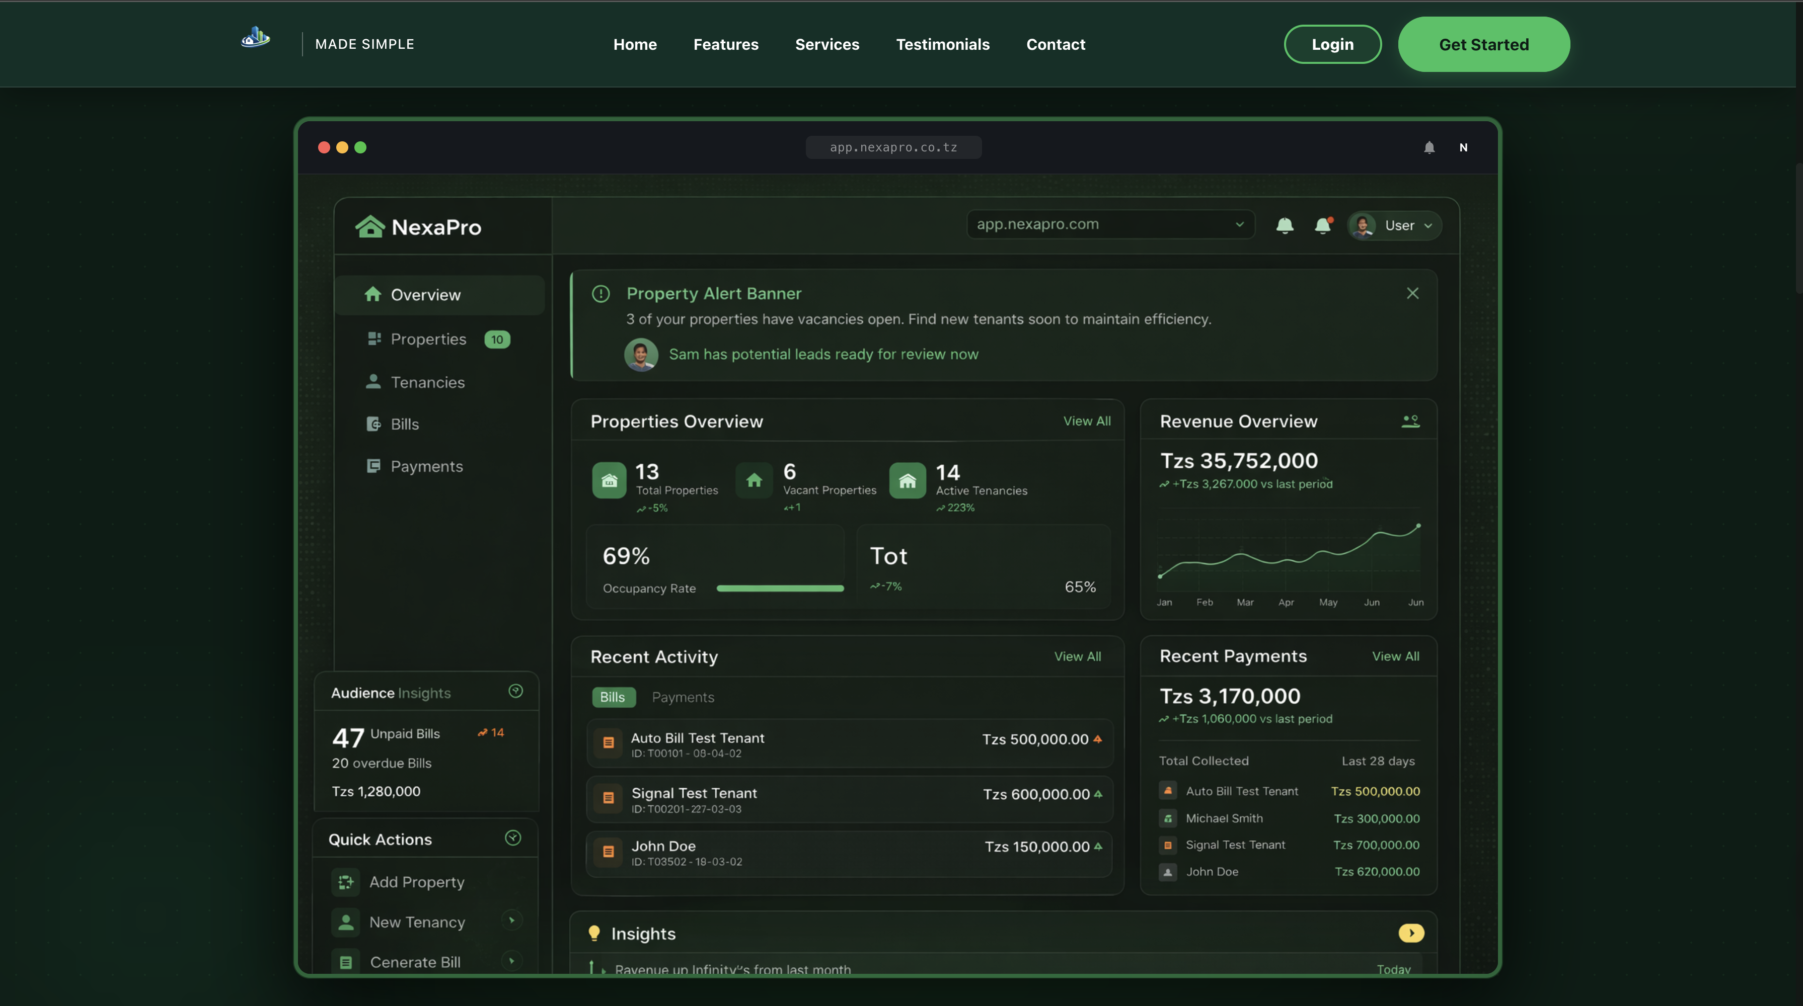Click the NexaPro house logo icon
1803x1006 pixels.
[369, 227]
